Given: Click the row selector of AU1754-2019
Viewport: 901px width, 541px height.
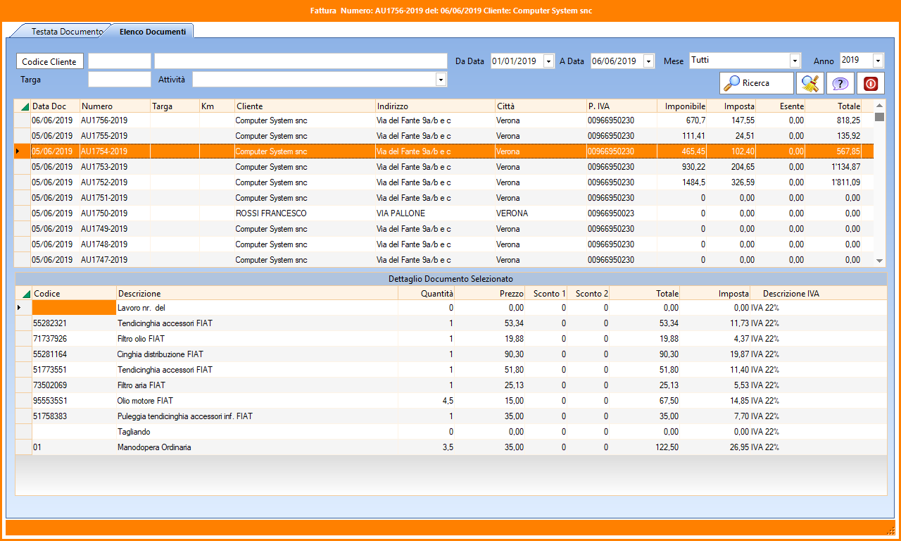Looking at the screenshot, I should point(23,151).
